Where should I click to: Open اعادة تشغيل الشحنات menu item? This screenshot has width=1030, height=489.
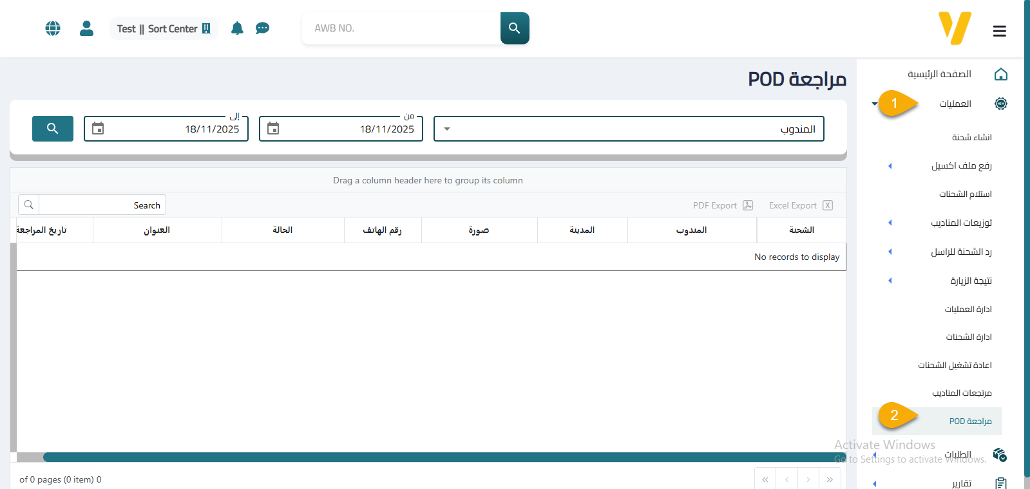[955, 365]
